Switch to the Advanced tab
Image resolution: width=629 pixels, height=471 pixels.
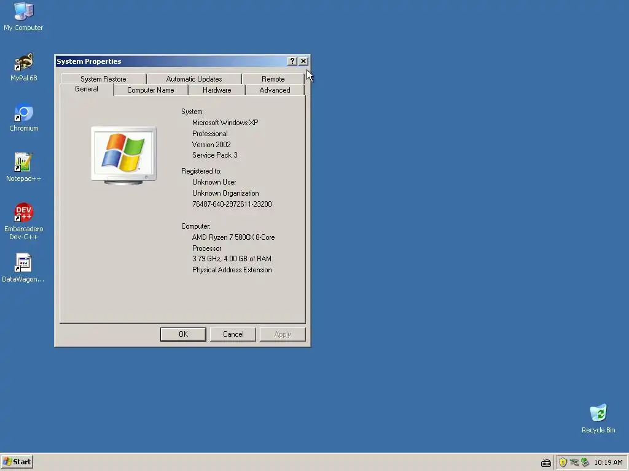pos(275,90)
